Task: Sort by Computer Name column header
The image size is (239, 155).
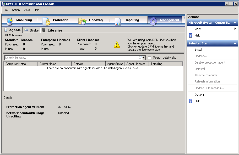Action: [21, 64]
